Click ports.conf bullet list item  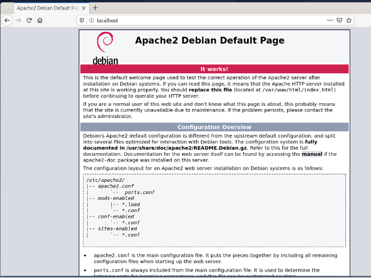tap(207, 272)
